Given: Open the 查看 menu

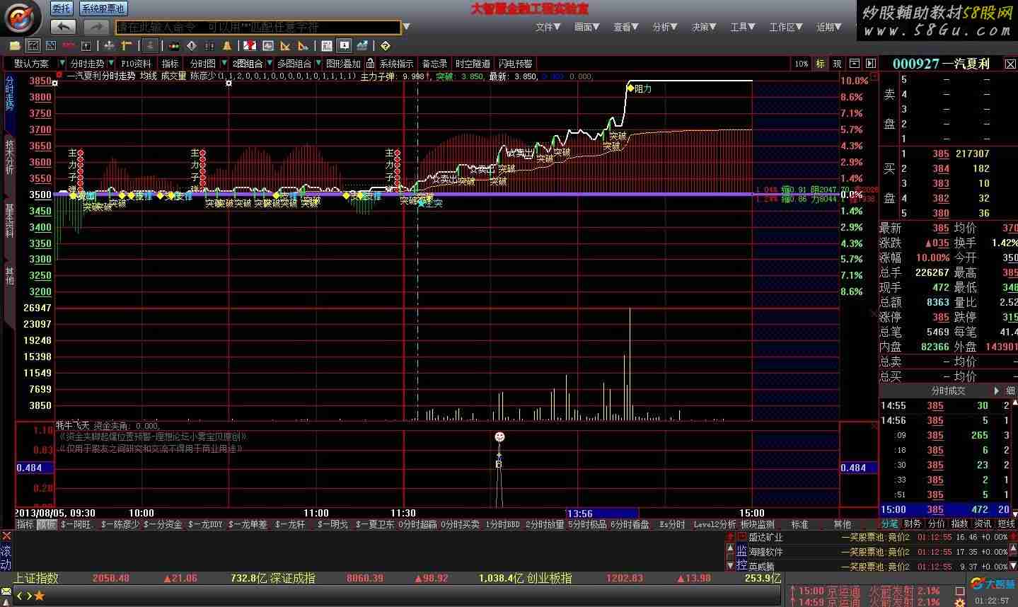Looking at the screenshot, I should 626,27.
